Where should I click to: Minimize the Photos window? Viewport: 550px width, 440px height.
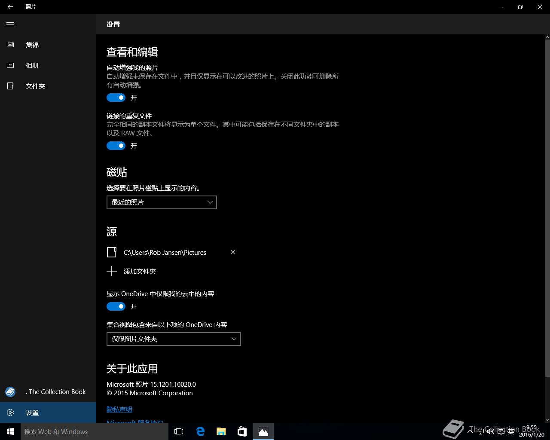click(x=501, y=7)
